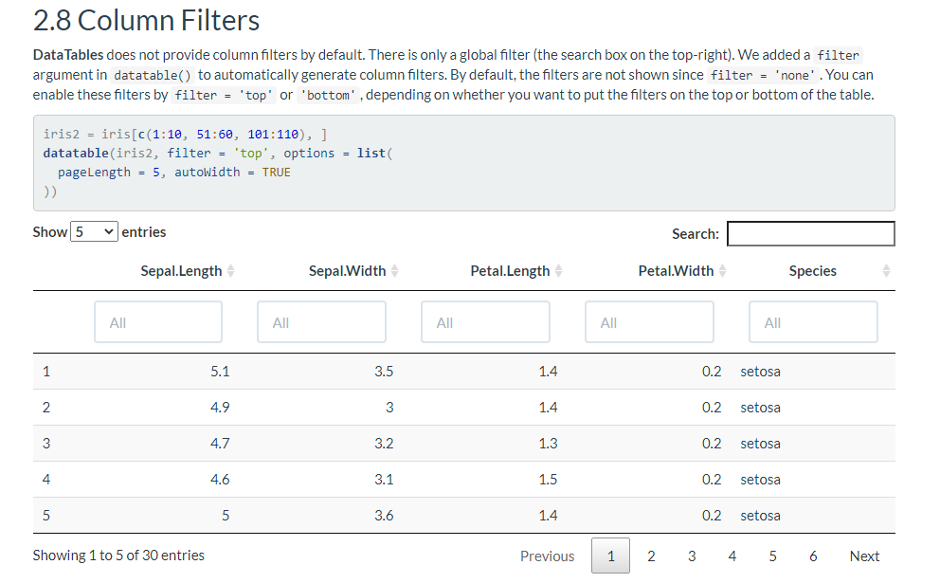The image size is (940, 583).
Task: Click the Petal.Width column header
Action: pyautogui.click(x=677, y=271)
